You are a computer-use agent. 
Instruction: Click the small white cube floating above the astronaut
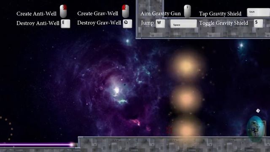(258, 111)
